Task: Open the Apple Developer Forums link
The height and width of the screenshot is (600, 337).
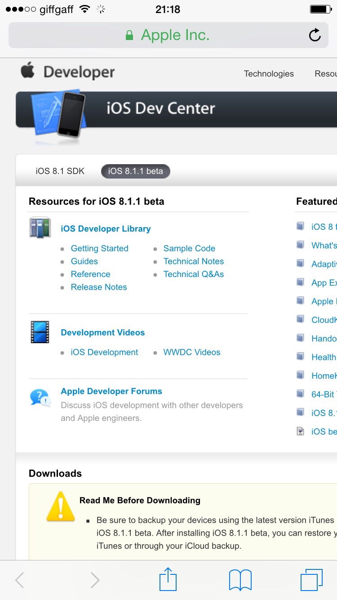Action: point(111,391)
